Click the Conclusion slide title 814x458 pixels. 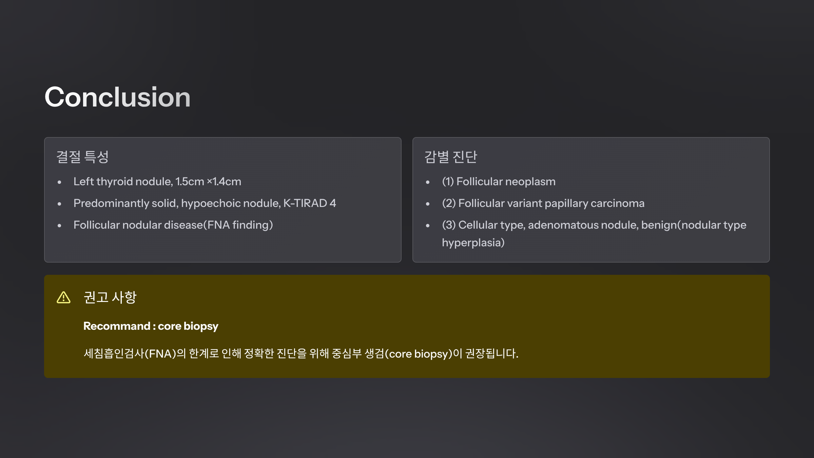[x=117, y=97]
